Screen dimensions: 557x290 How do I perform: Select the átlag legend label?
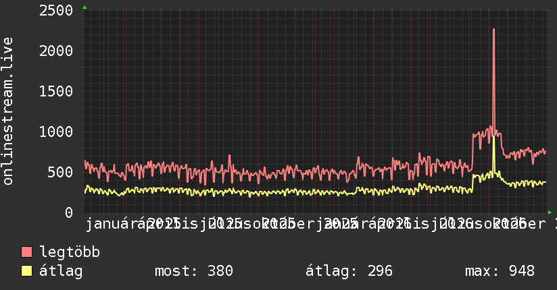[x=61, y=271]
